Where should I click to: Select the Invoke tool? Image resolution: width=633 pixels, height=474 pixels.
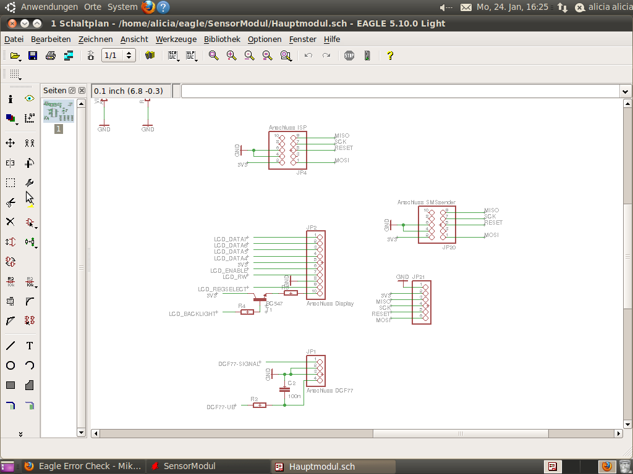coord(30,321)
